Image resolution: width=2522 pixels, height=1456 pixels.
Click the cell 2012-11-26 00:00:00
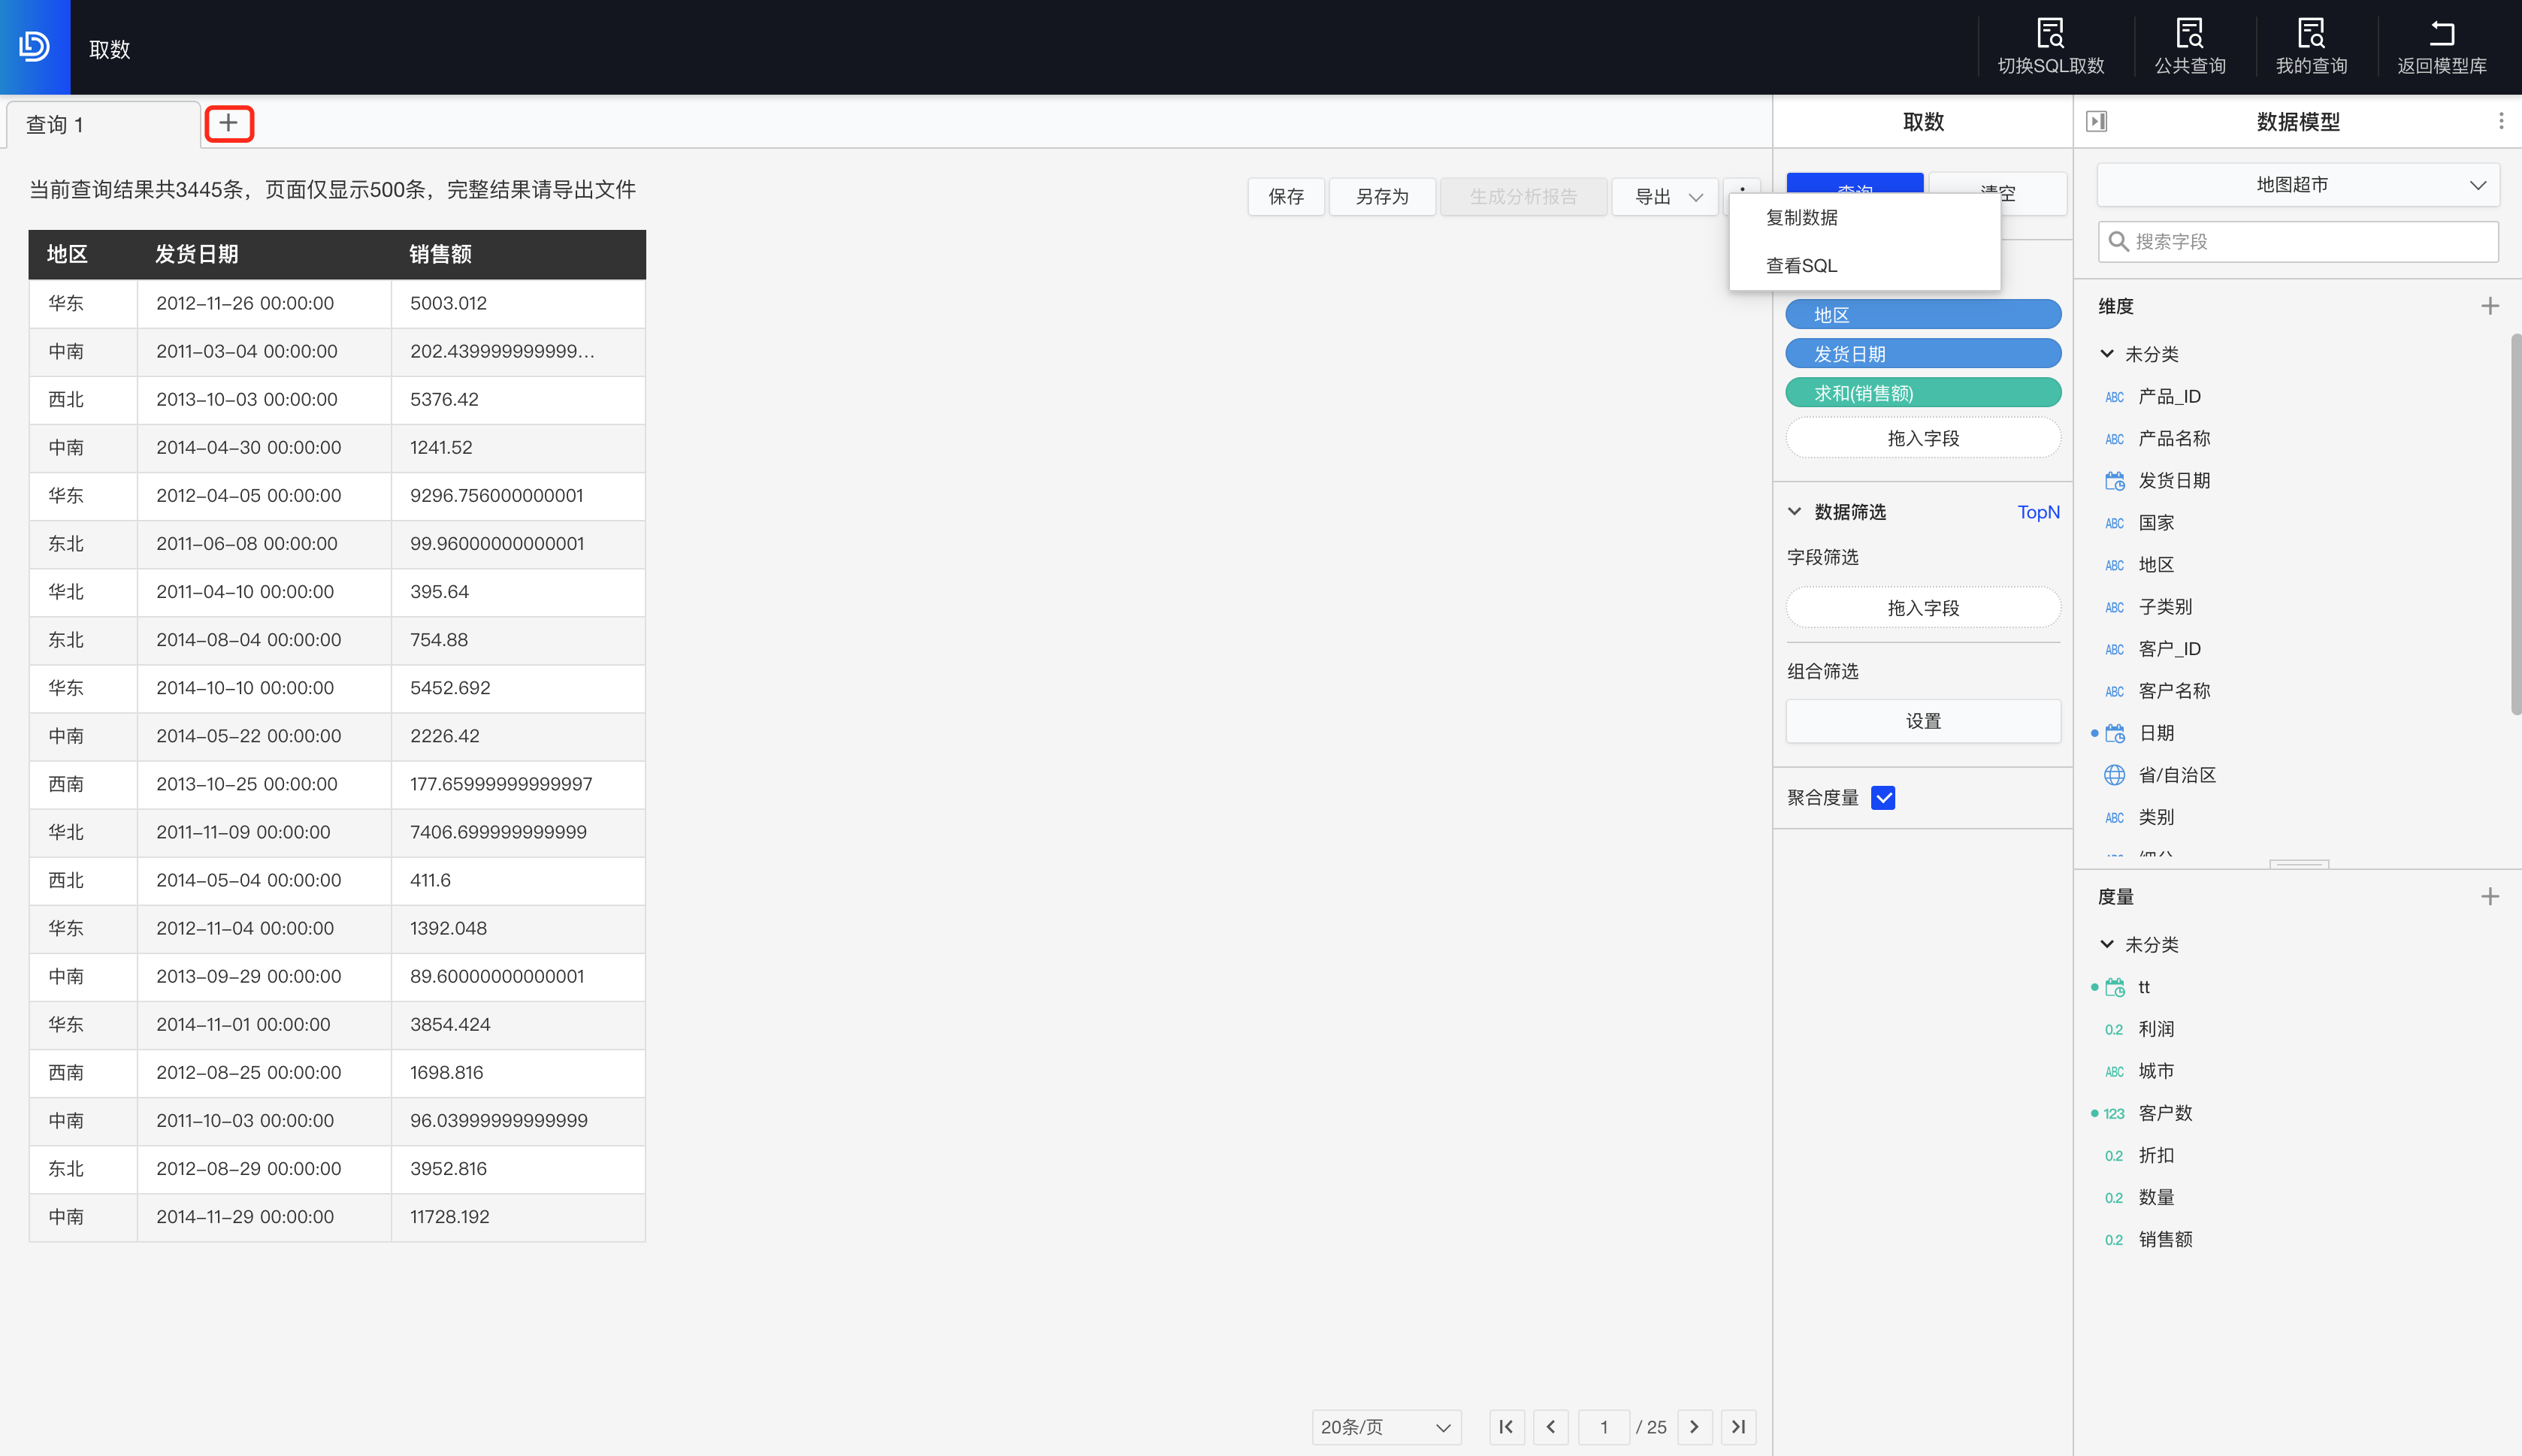(264, 303)
